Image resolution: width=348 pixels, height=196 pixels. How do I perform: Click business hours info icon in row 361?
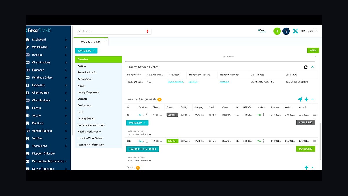tap(264, 115)
